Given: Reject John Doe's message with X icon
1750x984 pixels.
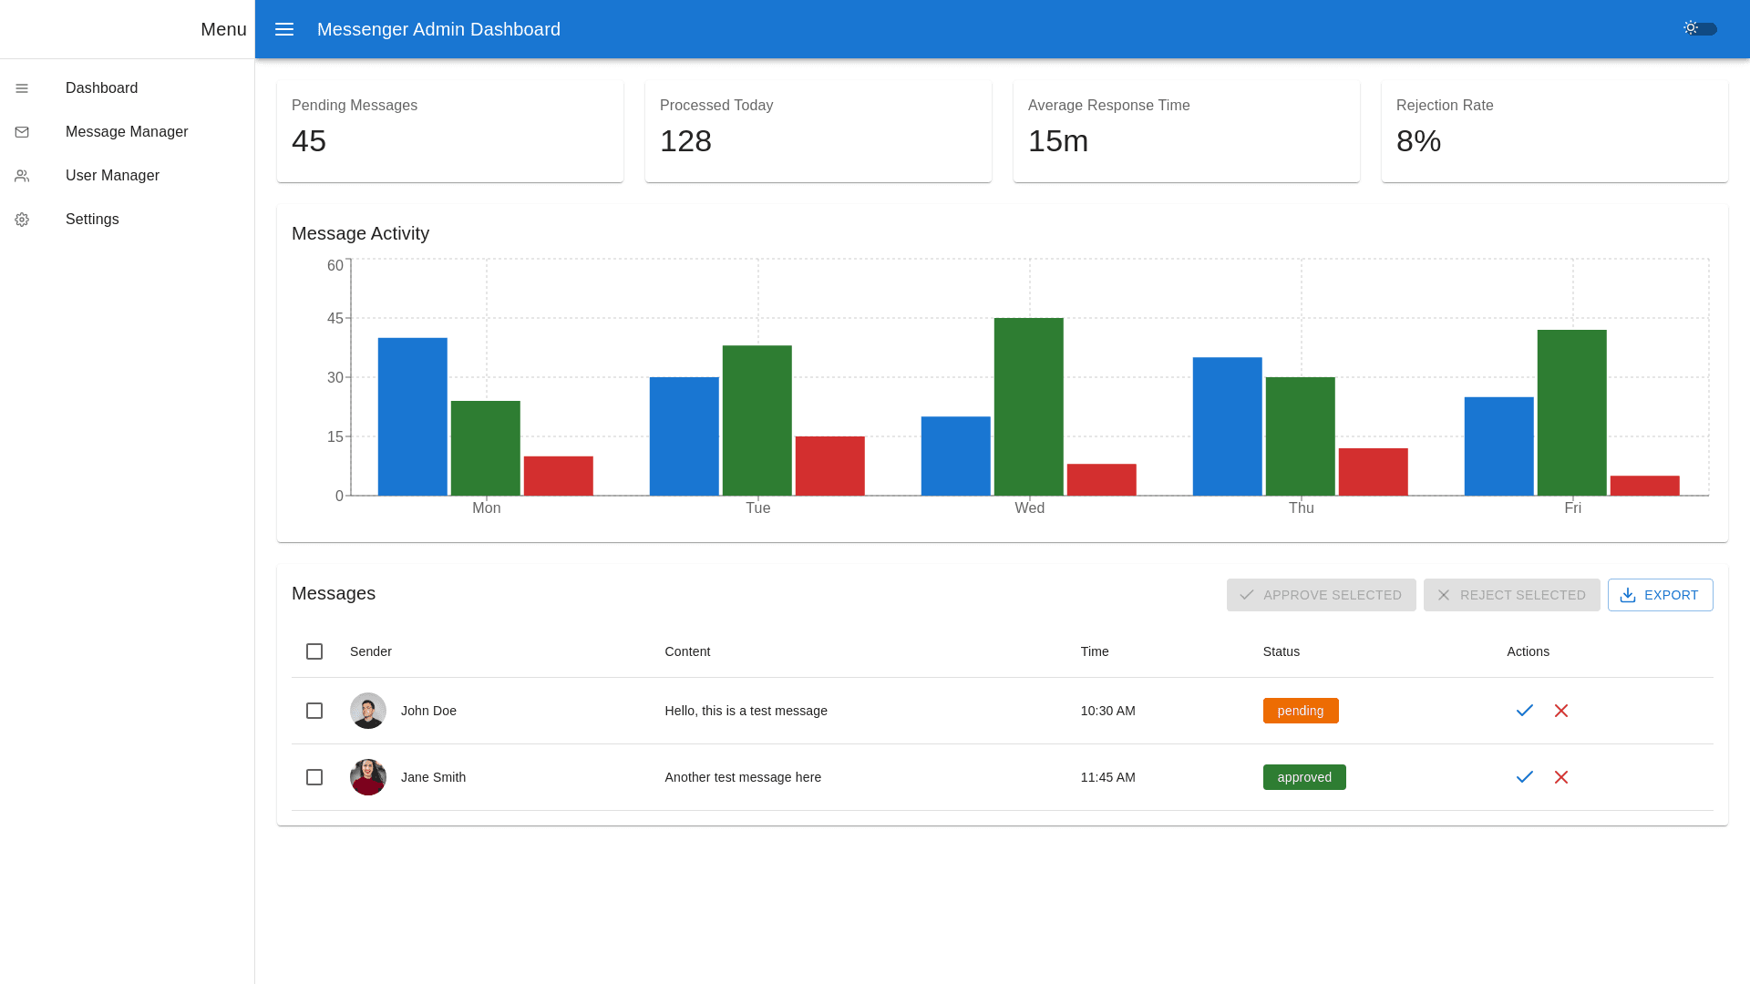Looking at the screenshot, I should (1561, 711).
